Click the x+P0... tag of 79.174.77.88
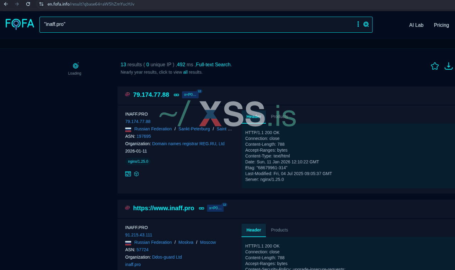Image resolution: width=455 pixels, height=270 pixels. pos(190,94)
